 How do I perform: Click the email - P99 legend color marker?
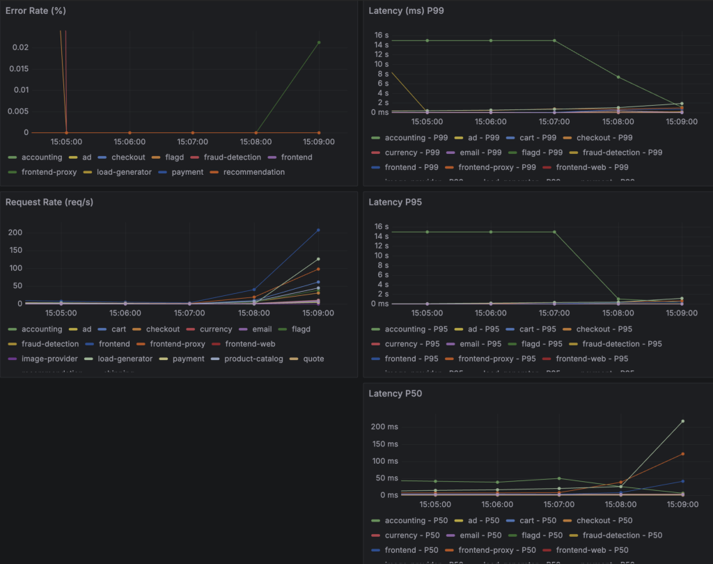pos(450,152)
